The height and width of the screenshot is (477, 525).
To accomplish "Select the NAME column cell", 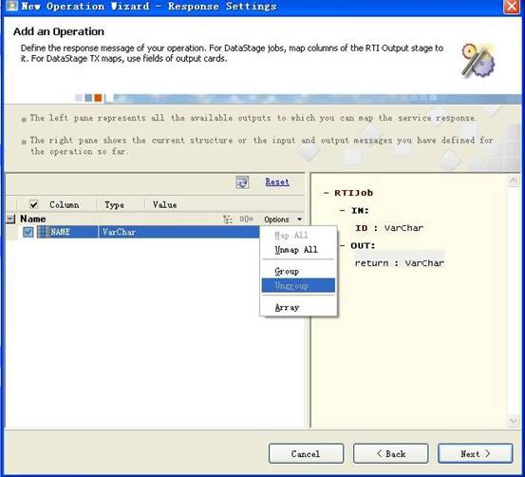I will point(60,232).
